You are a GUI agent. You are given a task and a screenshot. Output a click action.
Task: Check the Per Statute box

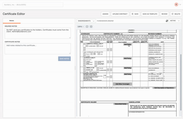click(149, 74)
